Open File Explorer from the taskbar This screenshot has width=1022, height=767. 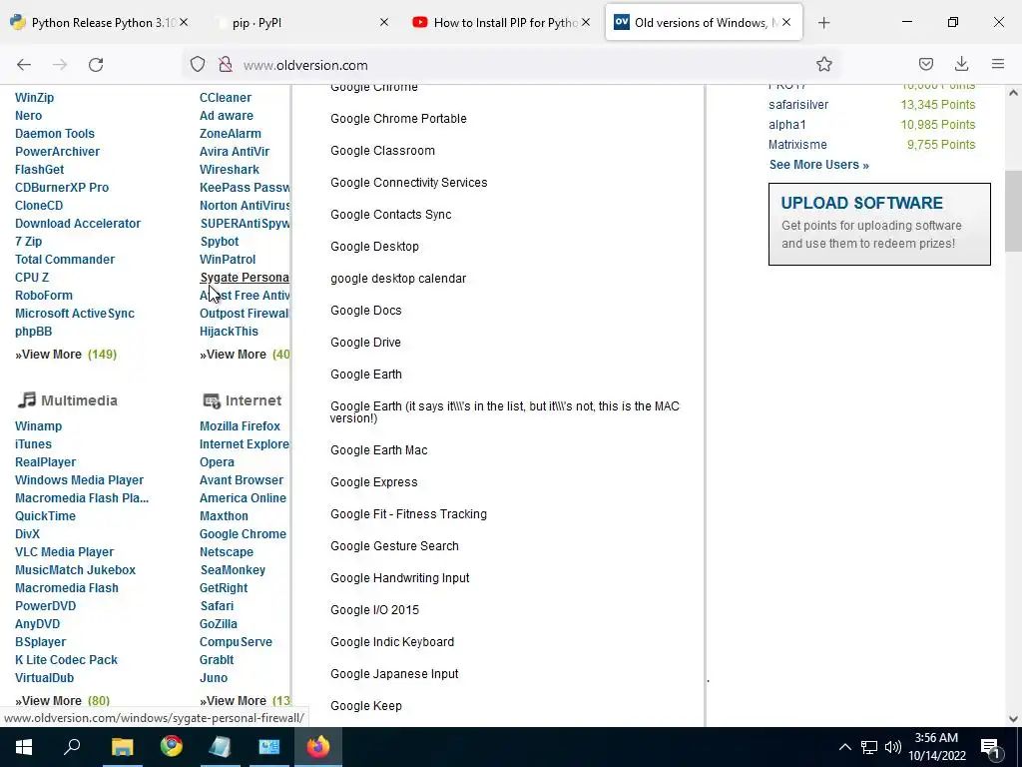122,747
